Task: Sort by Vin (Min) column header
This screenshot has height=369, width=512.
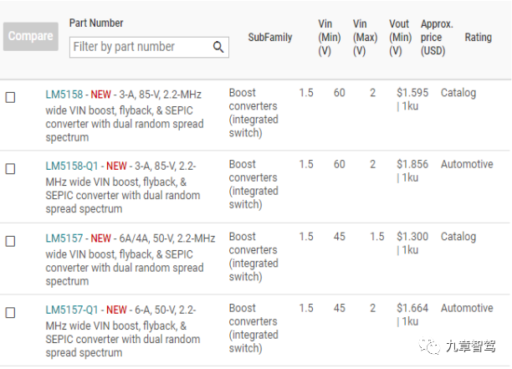Action: pyautogui.click(x=330, y=37)
